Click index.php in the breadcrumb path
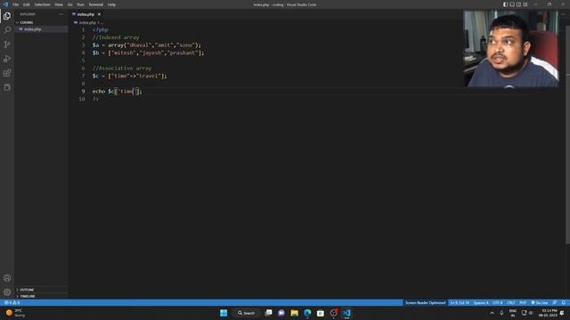The height and width of the screenshot is (320, 570). pos(87,22)
